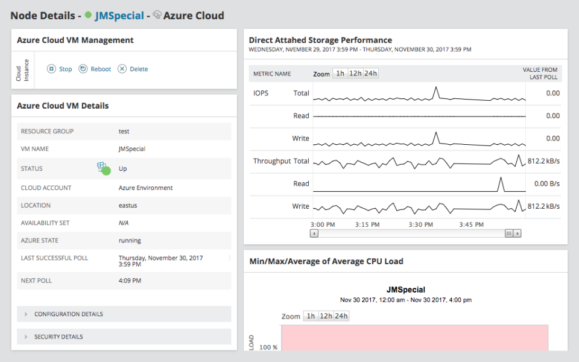Click the Delete X icon
The image size is (579, 362).
[121, 69]
